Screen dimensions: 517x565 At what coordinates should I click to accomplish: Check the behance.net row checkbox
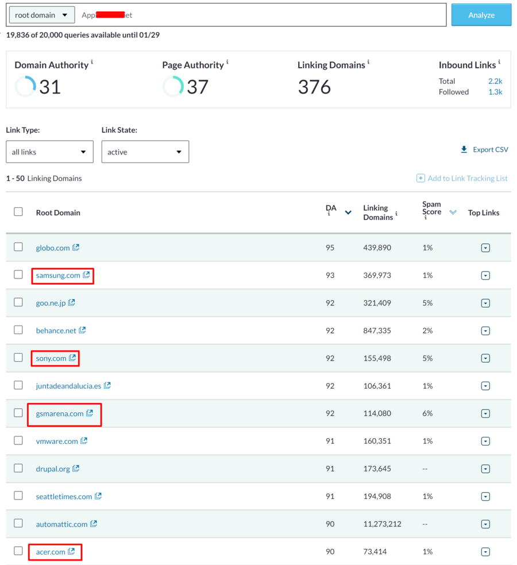18,330
